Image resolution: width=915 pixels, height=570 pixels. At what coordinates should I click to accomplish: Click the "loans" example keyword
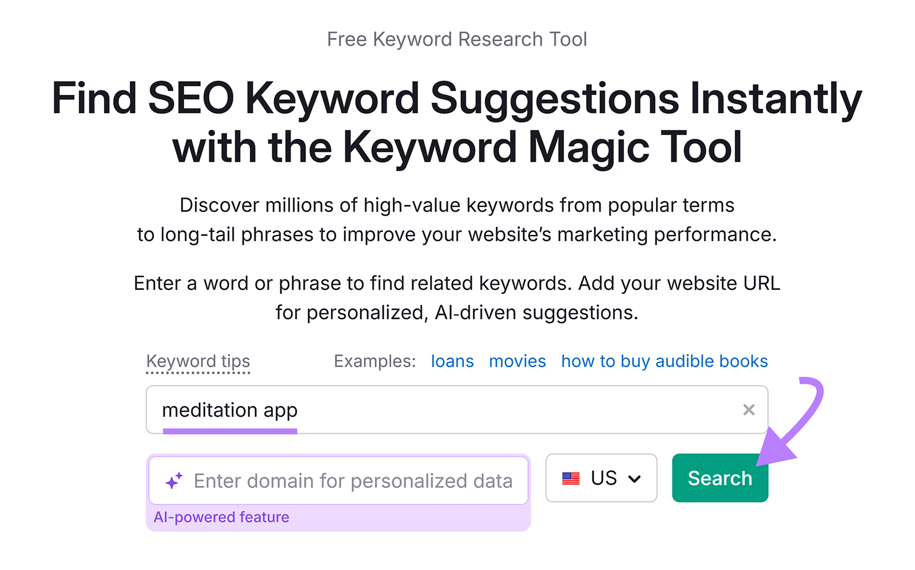tap(452, 361)
